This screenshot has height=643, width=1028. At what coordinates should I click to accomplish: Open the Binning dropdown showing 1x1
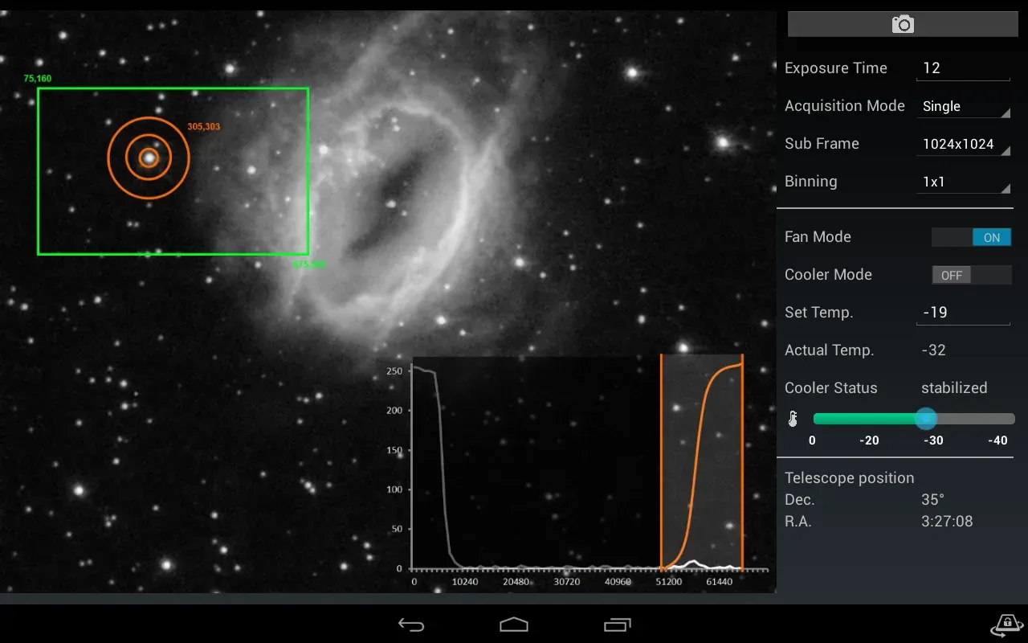[x=963, y=182]
